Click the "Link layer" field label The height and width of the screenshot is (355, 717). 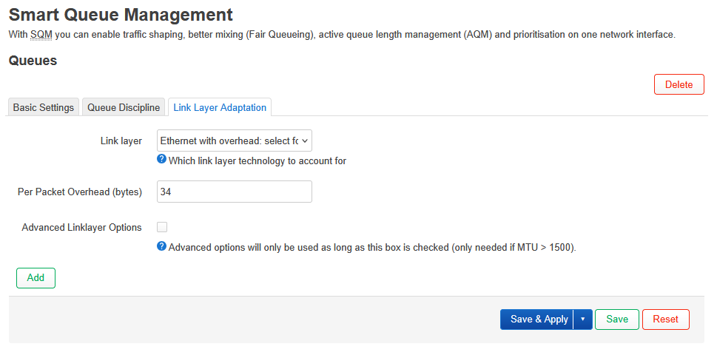click(x=121, y=141)
